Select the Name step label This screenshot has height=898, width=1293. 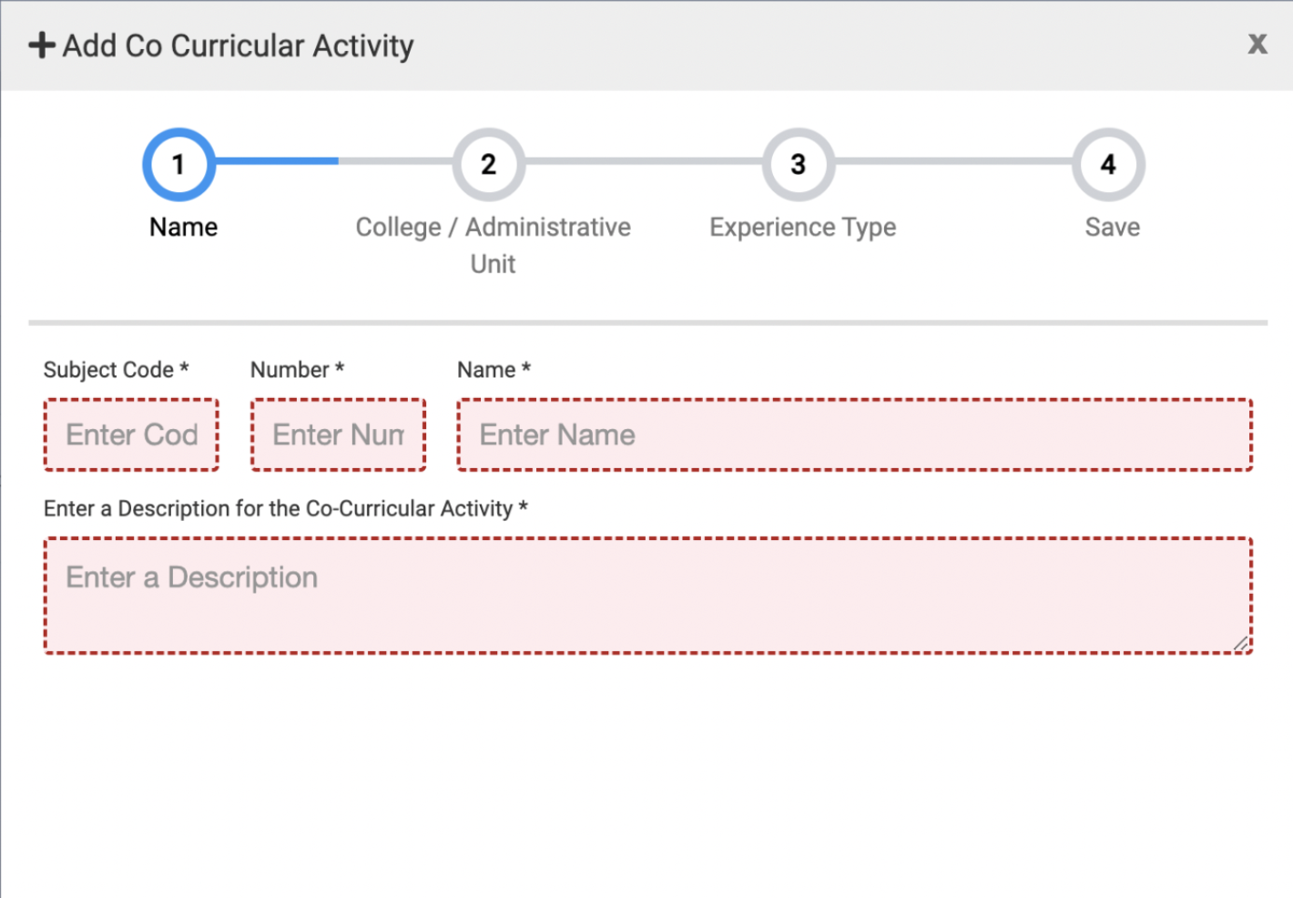pyautogui.click(x=183, y=227)
